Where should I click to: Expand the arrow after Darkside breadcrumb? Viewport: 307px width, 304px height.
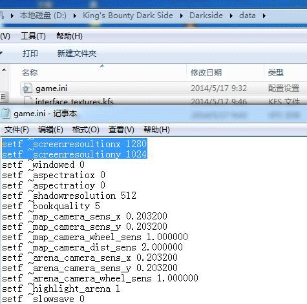[x=231, y=15]
